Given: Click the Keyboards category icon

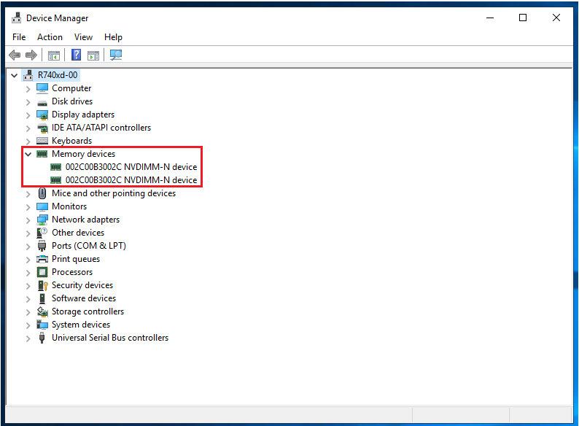Looking at the screenshot, I should [42, 141].
